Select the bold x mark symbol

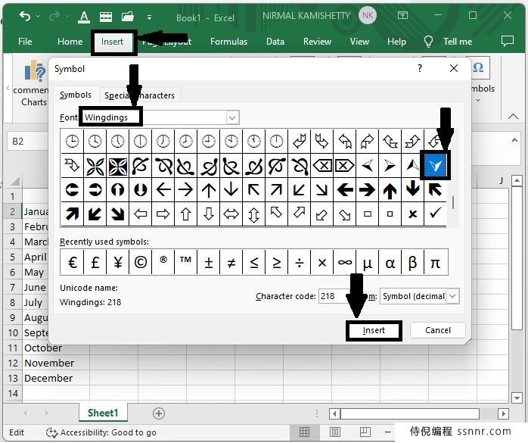pyautogui.click(x=412, y=214)
